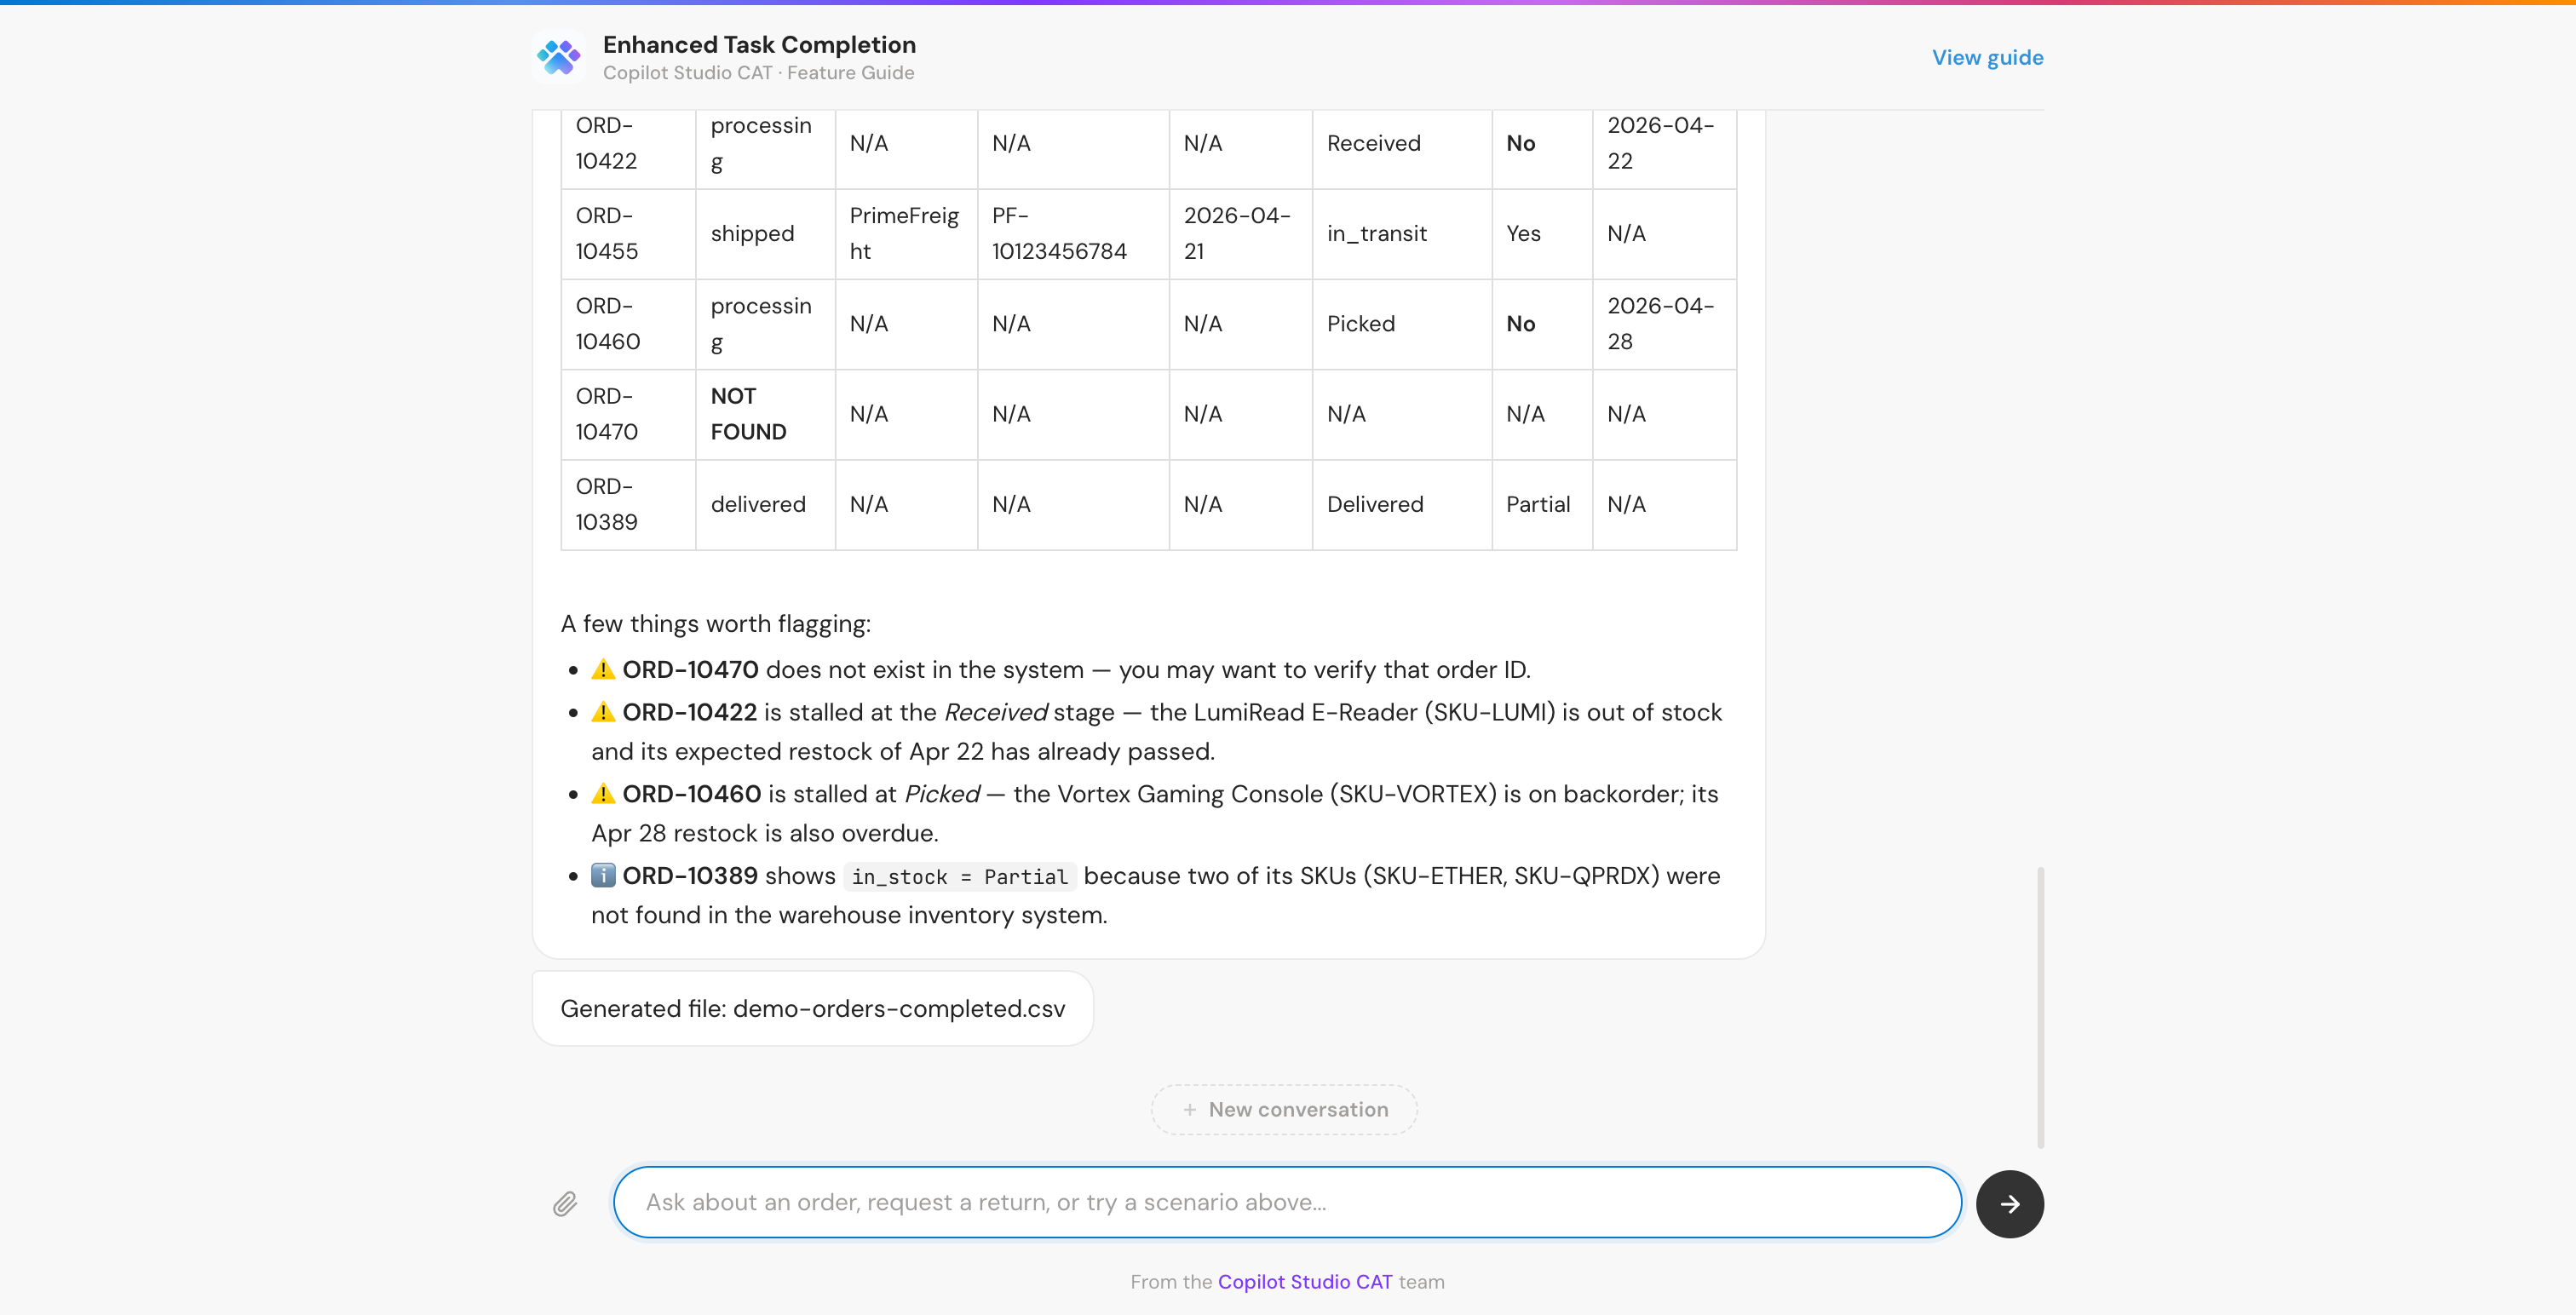Open the Copilot Studio CAT footer link

point(1304,1282)
